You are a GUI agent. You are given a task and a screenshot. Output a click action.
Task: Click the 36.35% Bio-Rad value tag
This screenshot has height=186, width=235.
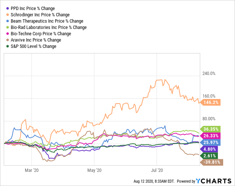[211, 129]
